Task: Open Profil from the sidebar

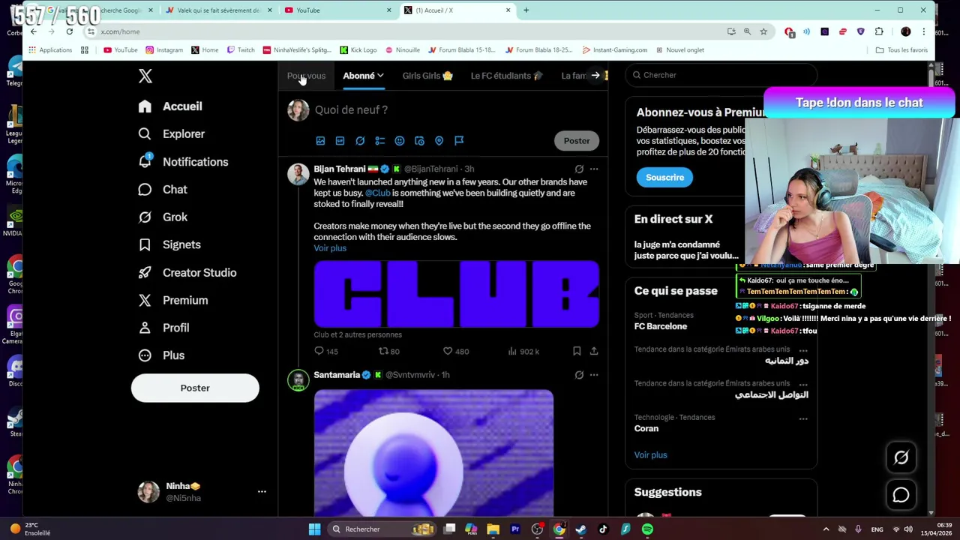Action: 163,328
